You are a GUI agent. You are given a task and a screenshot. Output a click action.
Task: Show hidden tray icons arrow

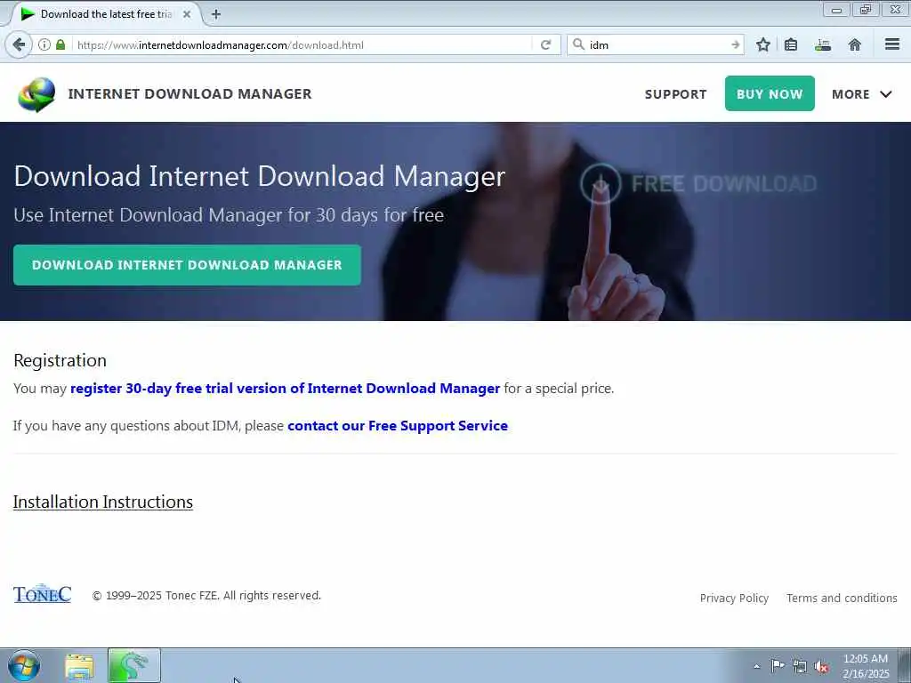coord(756,666)
